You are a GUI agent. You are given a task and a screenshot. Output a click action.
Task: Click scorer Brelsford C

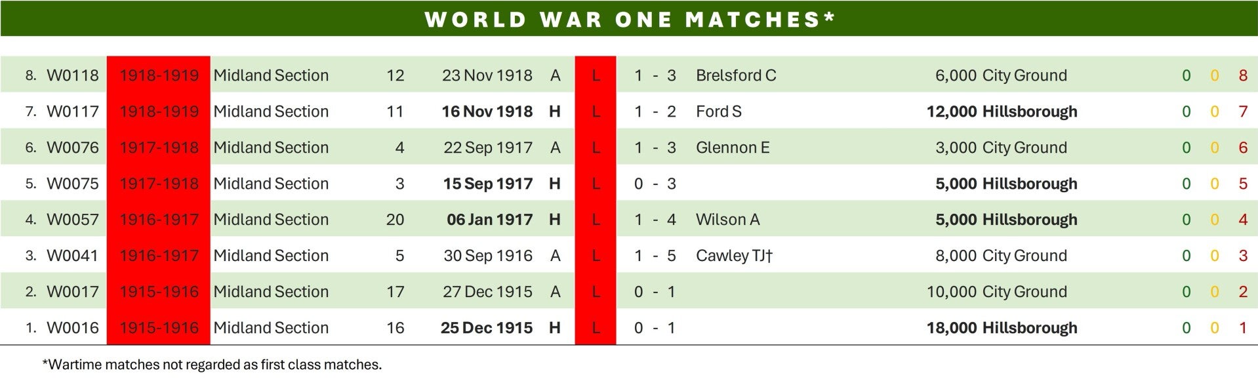point(736,75)
